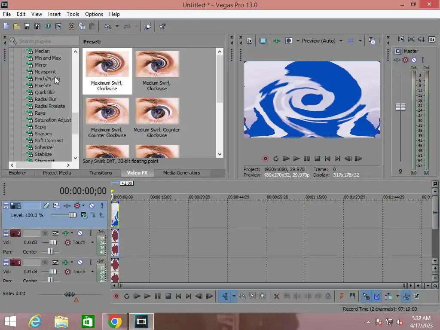The image size is (440, 330).
Task: Click the Delete X icon in timeline toolbar
Action: coord(276,296)
